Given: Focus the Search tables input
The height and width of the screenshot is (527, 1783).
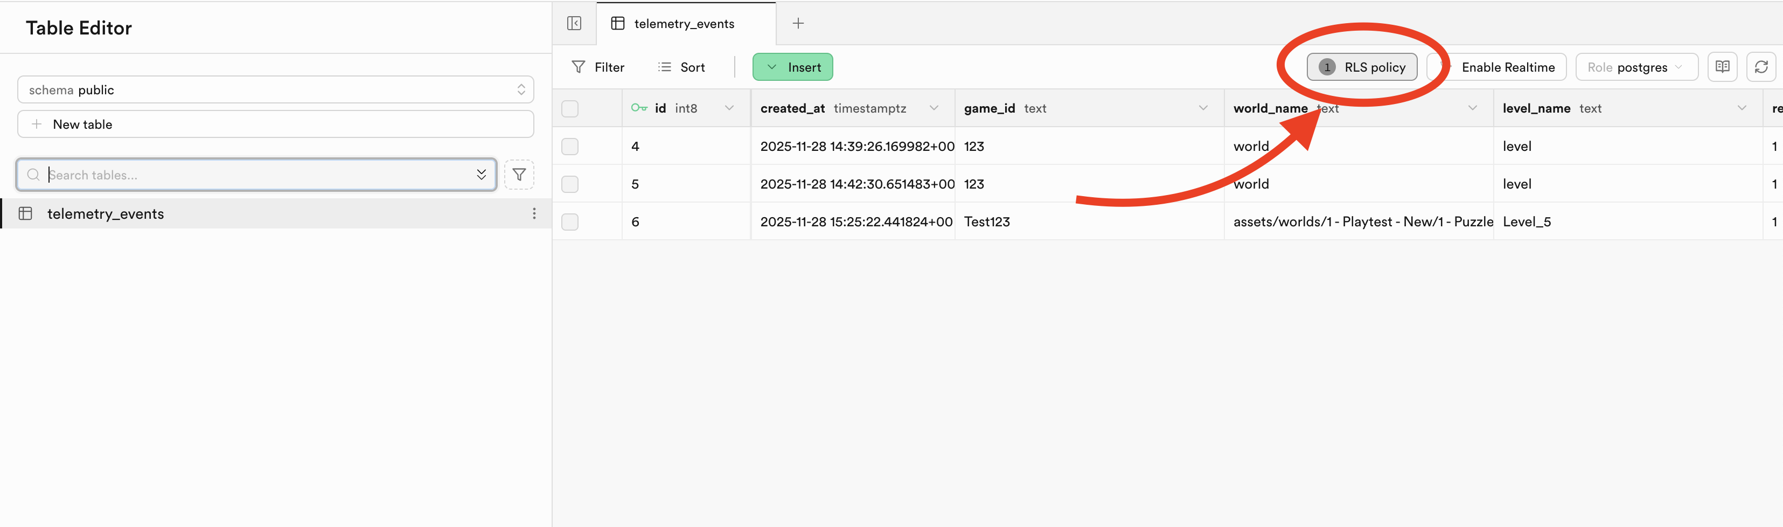Looking at the screenshot, I should tap(256, 175).
